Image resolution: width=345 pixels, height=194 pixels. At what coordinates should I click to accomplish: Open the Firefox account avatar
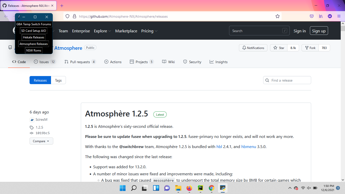(x=330, y=16)
